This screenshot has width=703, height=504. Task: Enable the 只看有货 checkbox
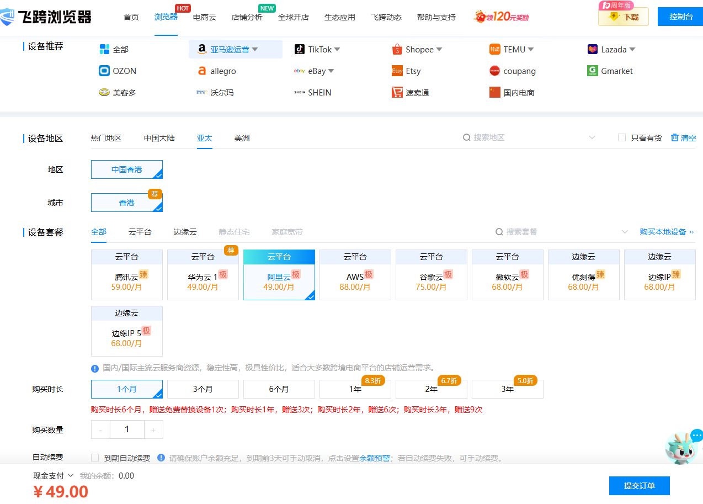[x=622, y=137]
